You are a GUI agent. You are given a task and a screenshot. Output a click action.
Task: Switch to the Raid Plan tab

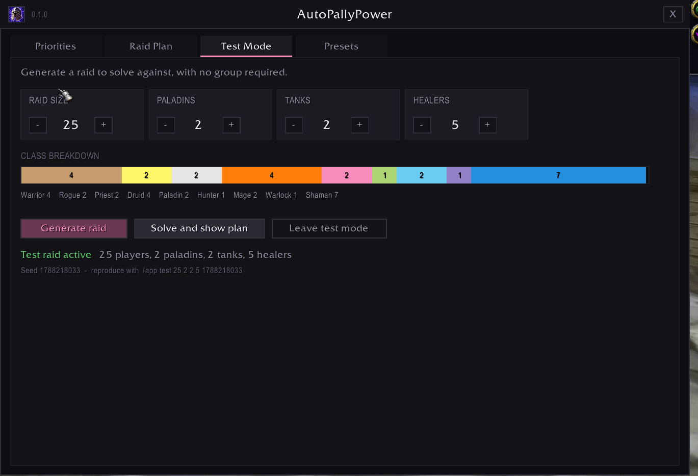coord(151,46)
